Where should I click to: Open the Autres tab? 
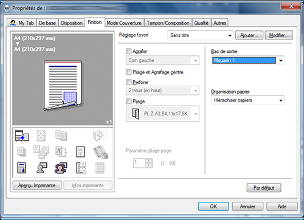click(219, 23)
